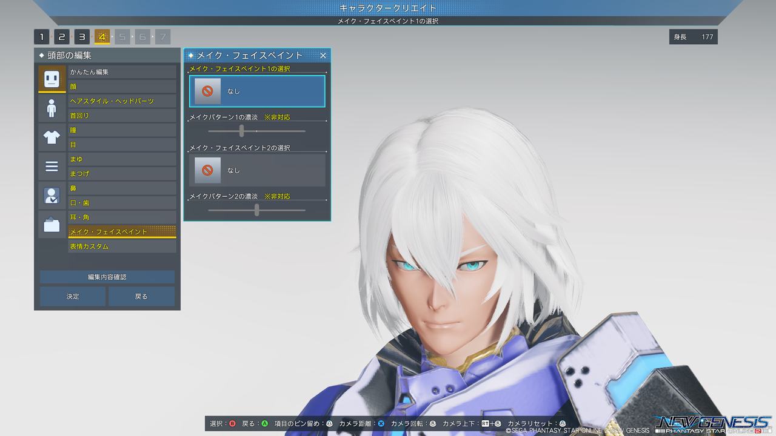Open the 耳・角 menu entry
The image size is (776, 436).
(x=122, y=217)
